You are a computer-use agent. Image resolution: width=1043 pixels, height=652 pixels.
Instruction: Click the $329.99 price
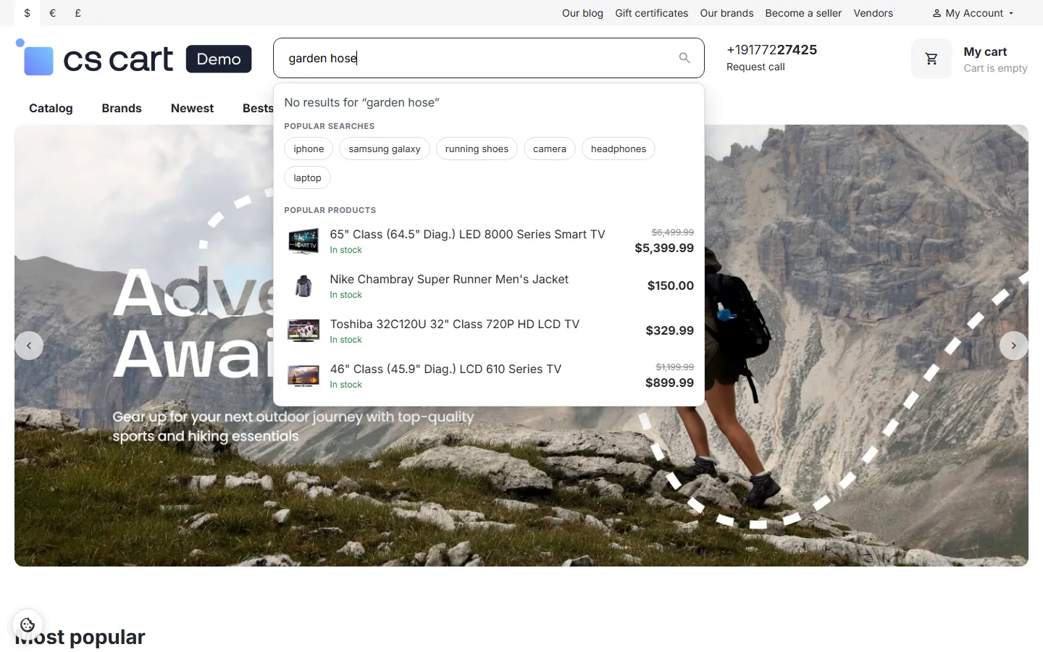point(670,330)
